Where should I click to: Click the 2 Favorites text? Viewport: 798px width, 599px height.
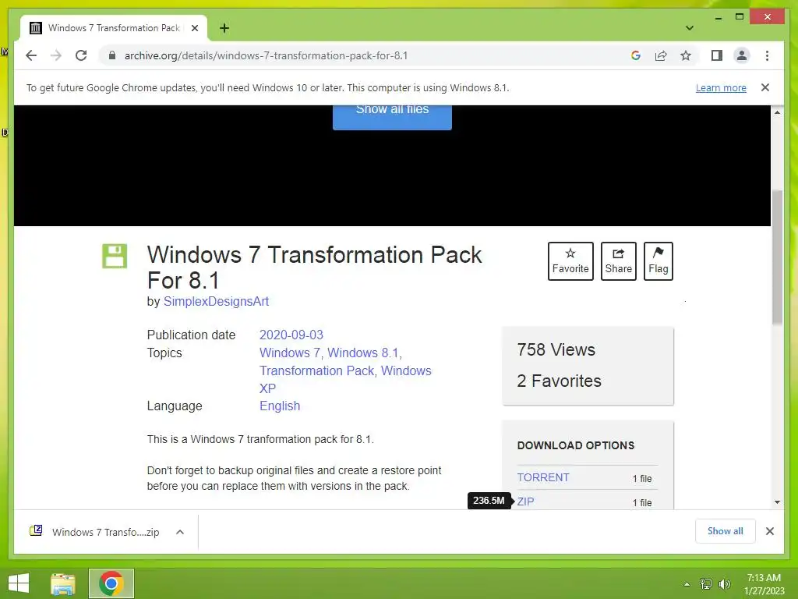click(x=559, y=381)
